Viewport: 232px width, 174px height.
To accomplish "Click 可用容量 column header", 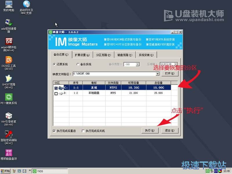I will point(134,83).
